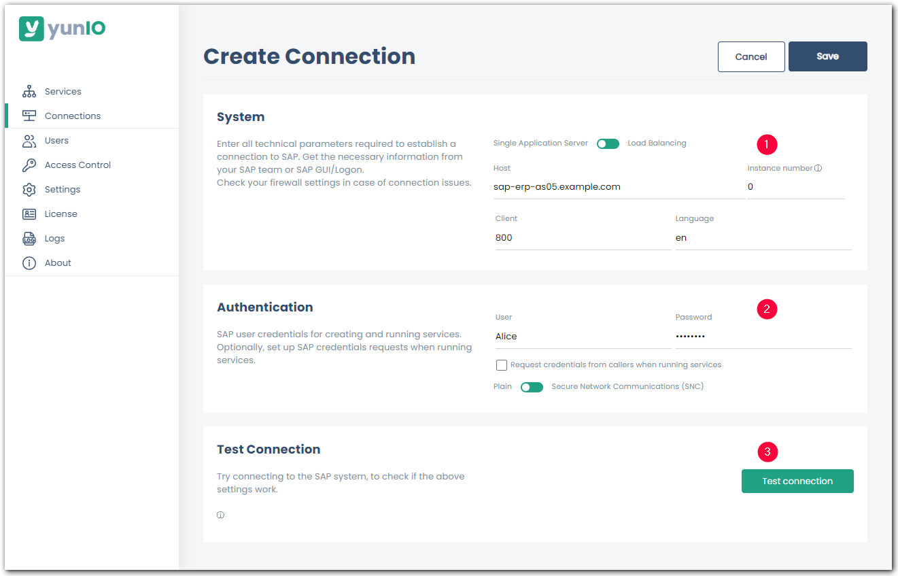Save the new connection
This screenshot has width=898, height=576.
[827, 56]
